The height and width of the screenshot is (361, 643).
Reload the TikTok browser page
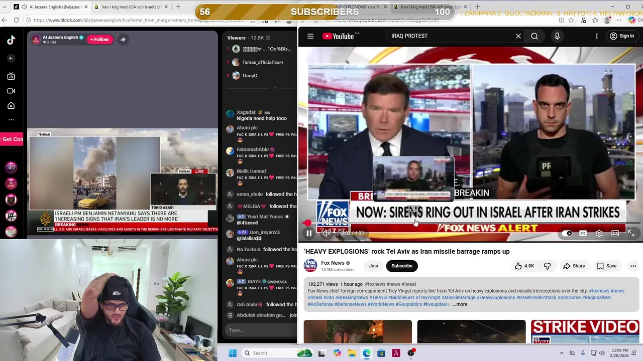(16, 20)
